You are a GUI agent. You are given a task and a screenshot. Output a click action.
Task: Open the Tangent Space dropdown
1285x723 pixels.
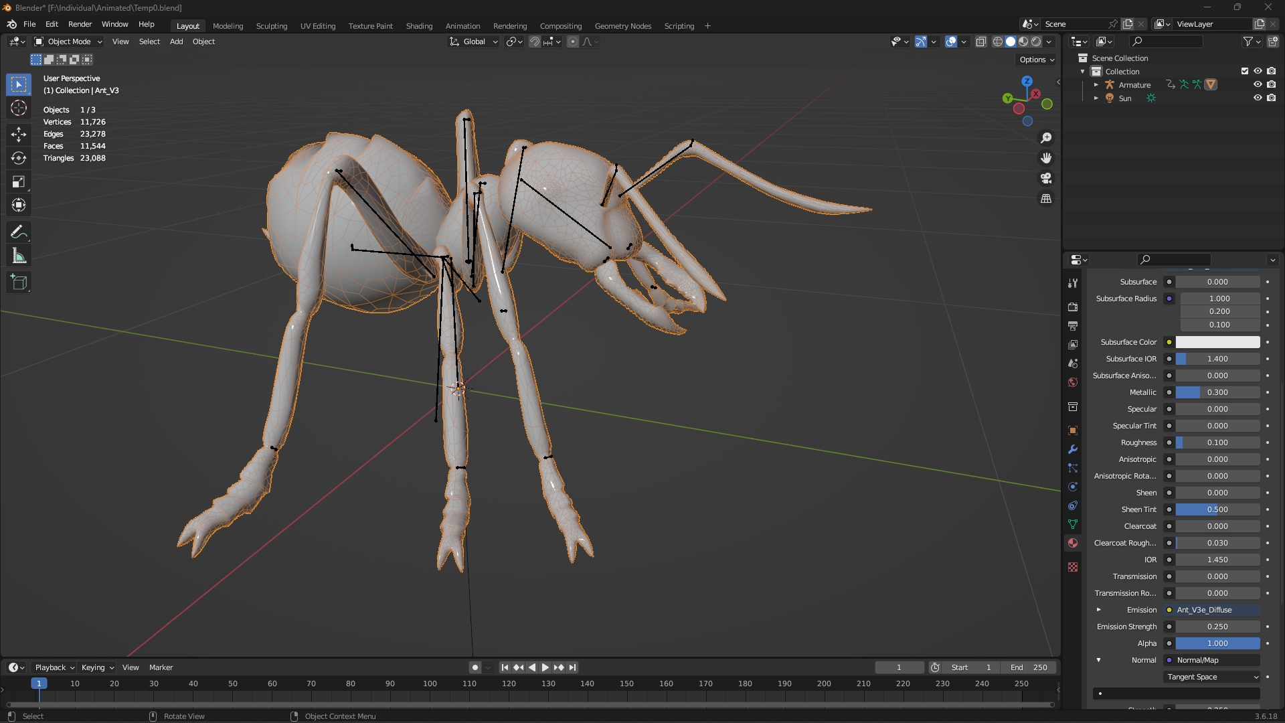pyautogui.click(x=1213, y=677)
